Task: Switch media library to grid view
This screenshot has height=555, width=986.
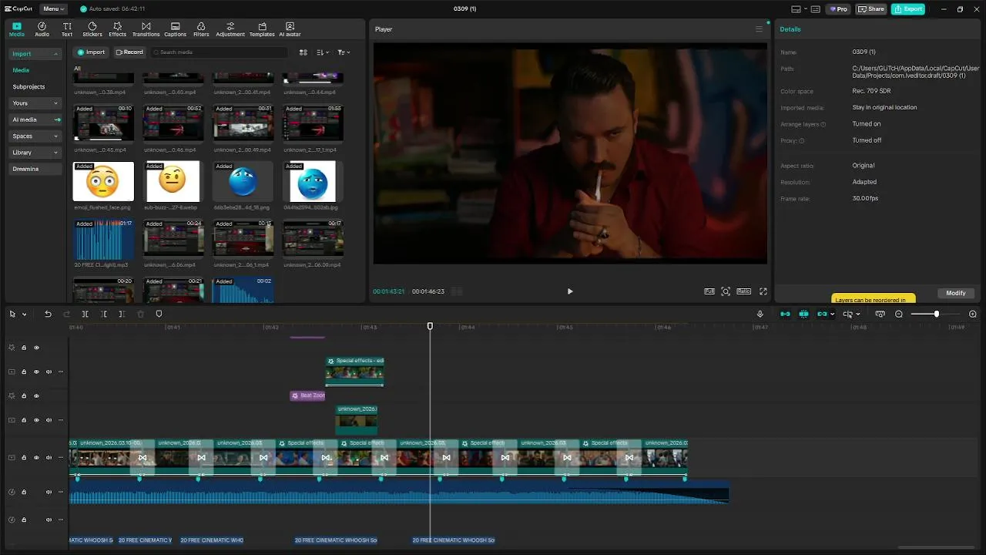Action: pyautogui.click(x=303, y=52)
